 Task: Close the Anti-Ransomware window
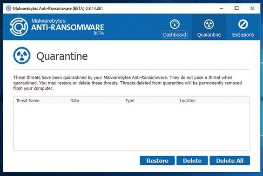tap(252, 8)
